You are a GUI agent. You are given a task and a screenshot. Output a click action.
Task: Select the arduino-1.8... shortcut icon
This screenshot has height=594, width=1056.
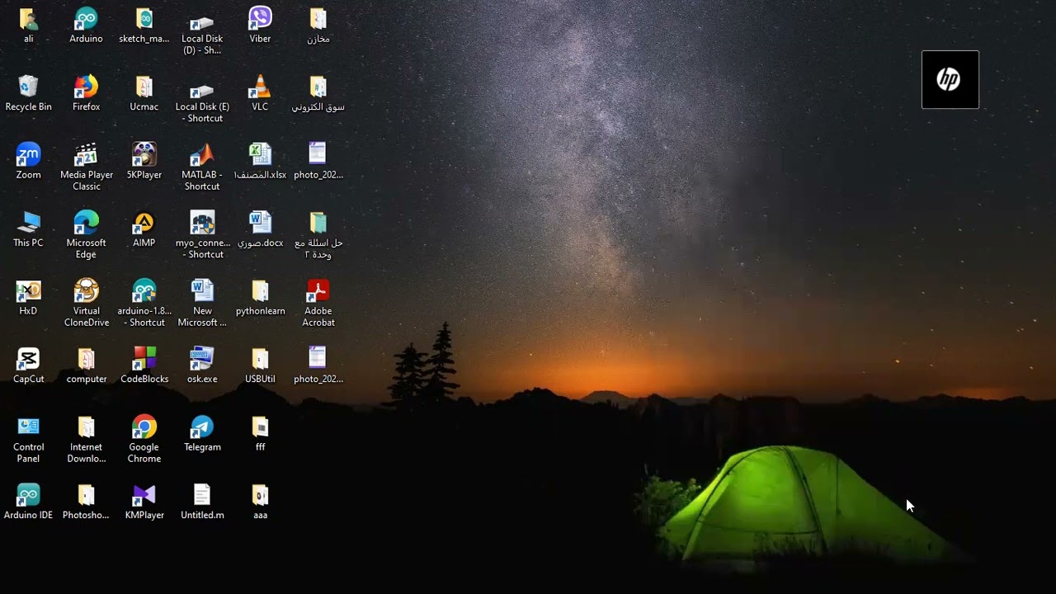144,290
